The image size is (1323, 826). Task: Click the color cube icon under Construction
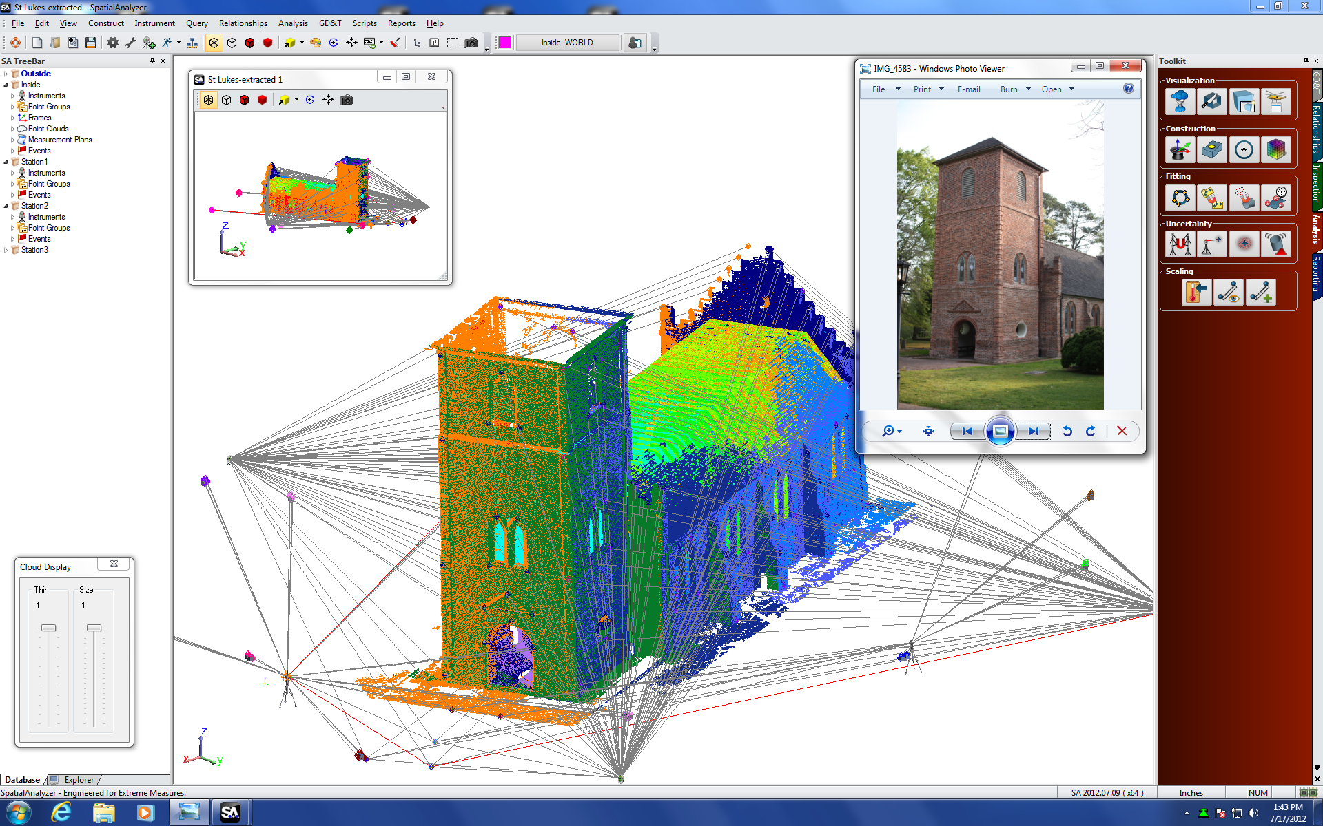[1276, 149]
